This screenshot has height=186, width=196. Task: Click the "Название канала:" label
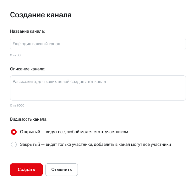[27, 31]
